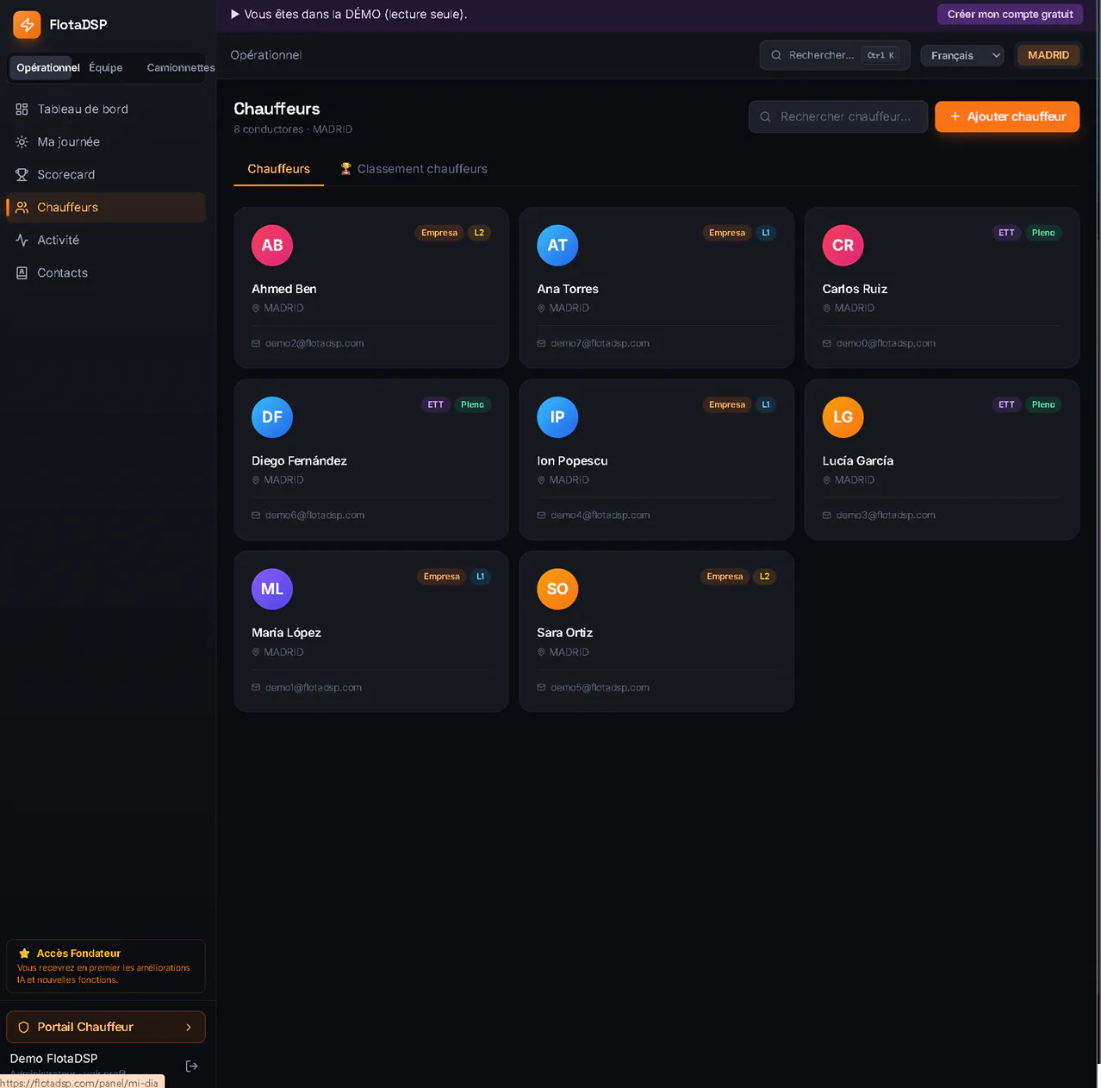Click the FlotaDSP lightning logo icon

(x=27, y=25)
